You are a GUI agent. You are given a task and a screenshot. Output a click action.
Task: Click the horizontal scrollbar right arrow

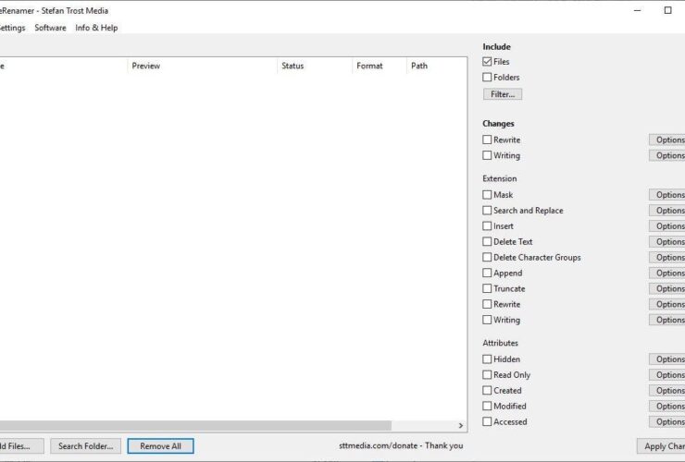[461, 426]
